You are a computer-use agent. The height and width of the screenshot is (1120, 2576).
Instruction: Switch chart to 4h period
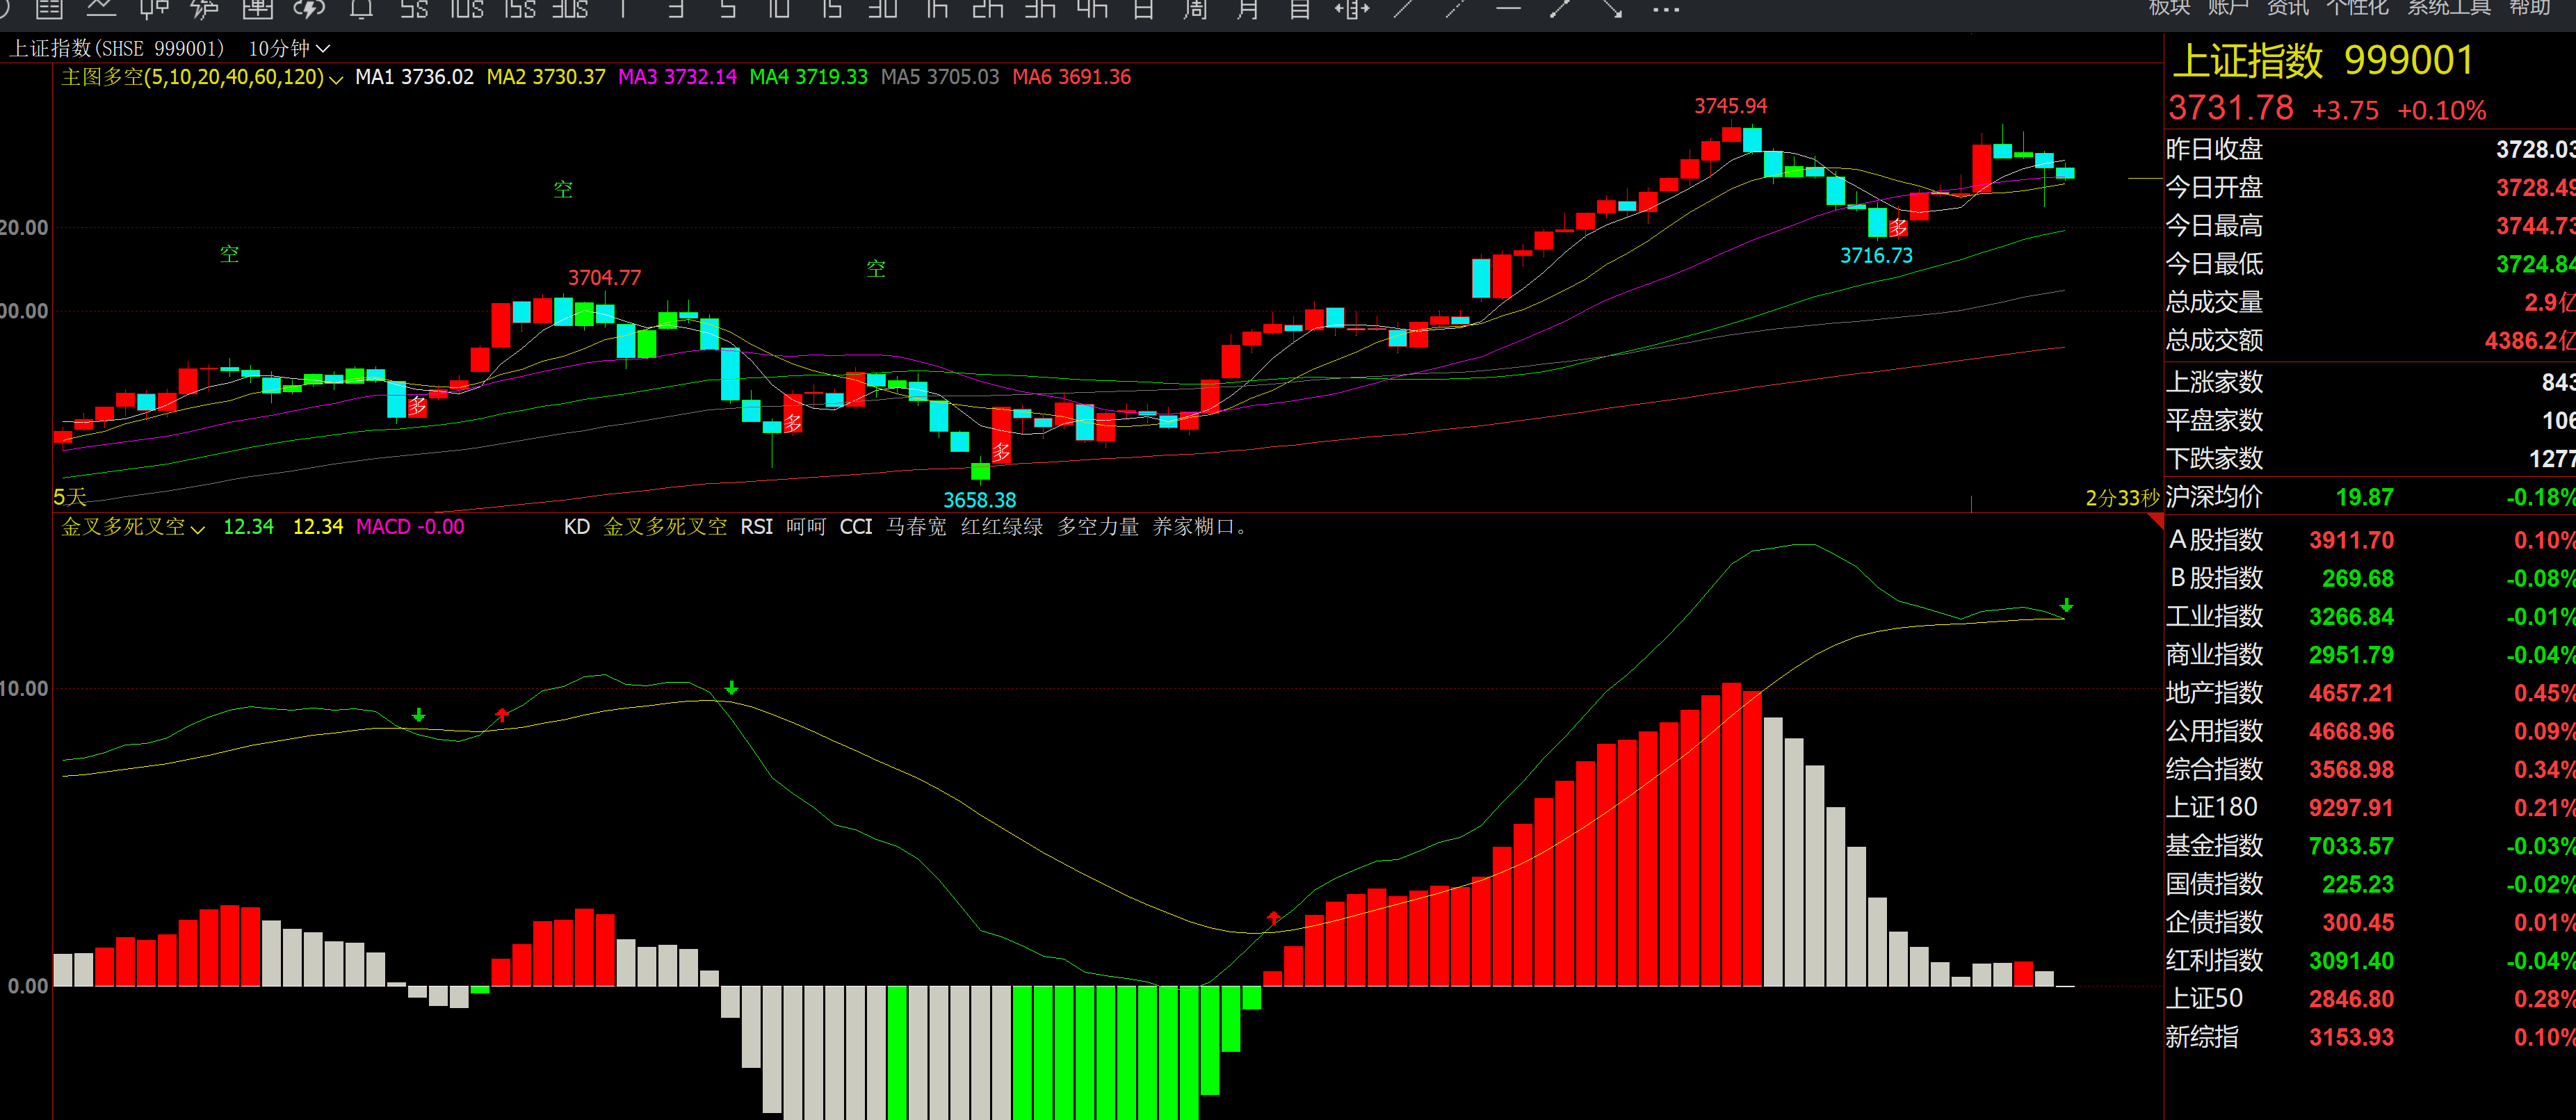point(1092,9)
